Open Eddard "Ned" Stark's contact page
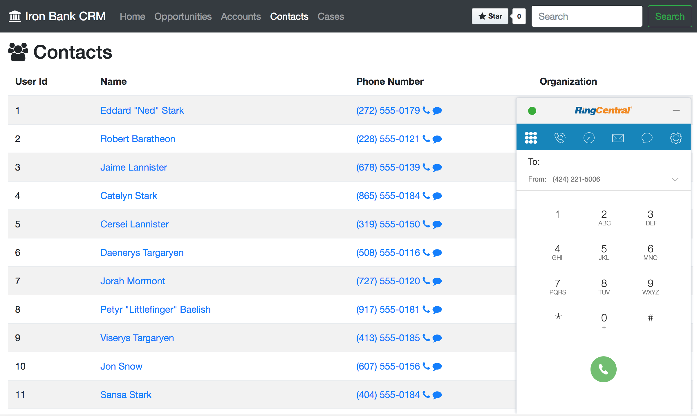697x416 pixels. (142, 110)
